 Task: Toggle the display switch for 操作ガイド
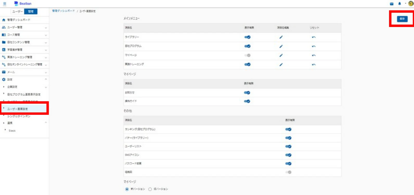point(247,101)
